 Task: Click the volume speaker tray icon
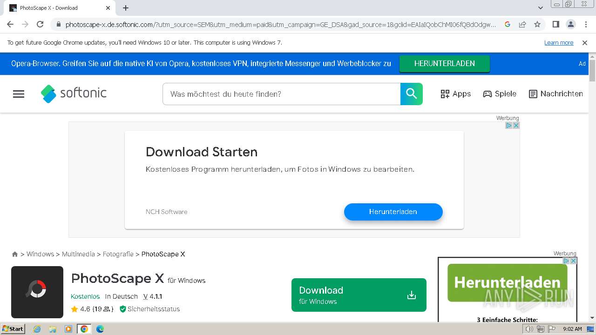[x=529, y=329]
